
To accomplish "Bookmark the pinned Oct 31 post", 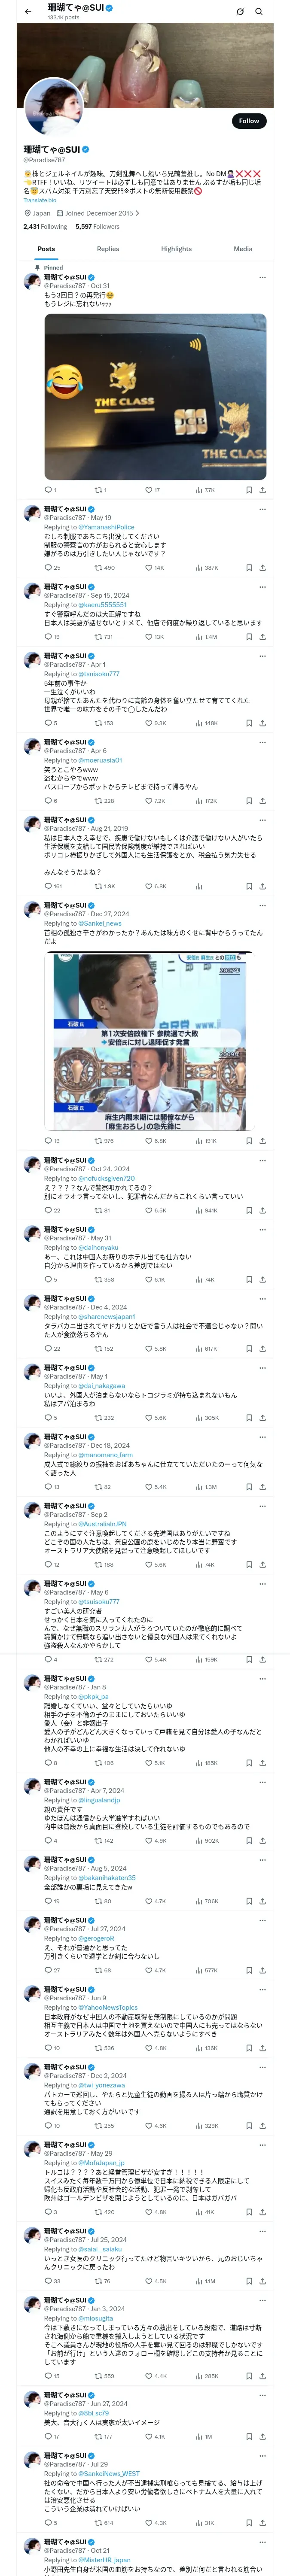I will coord(249,490).
